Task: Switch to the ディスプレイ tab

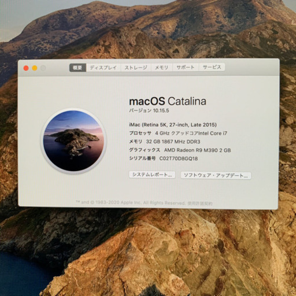Action: click(x=103, y=68)
